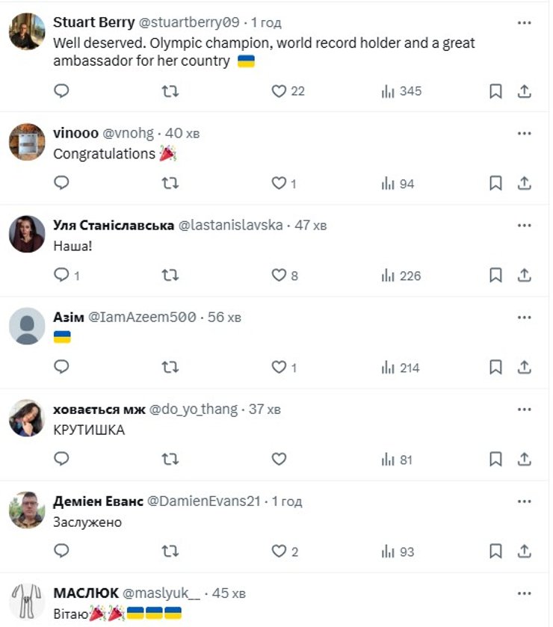
Task: Open more options on Stuart Berry's tweet
Action: click(525, 22)
